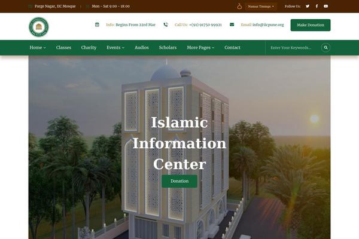Screen dimensions: 359x239
Task: Click the Begins From 22rd Mar text
Action: point(136,24)
